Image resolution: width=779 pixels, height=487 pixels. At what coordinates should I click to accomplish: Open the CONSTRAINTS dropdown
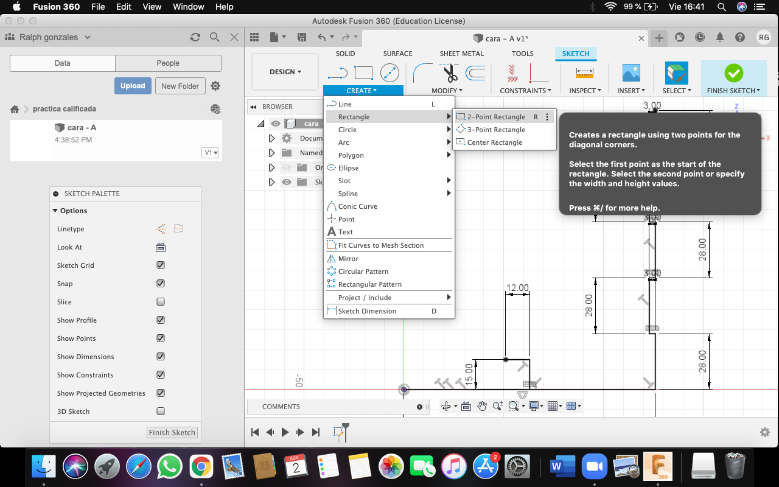(526, 91)
